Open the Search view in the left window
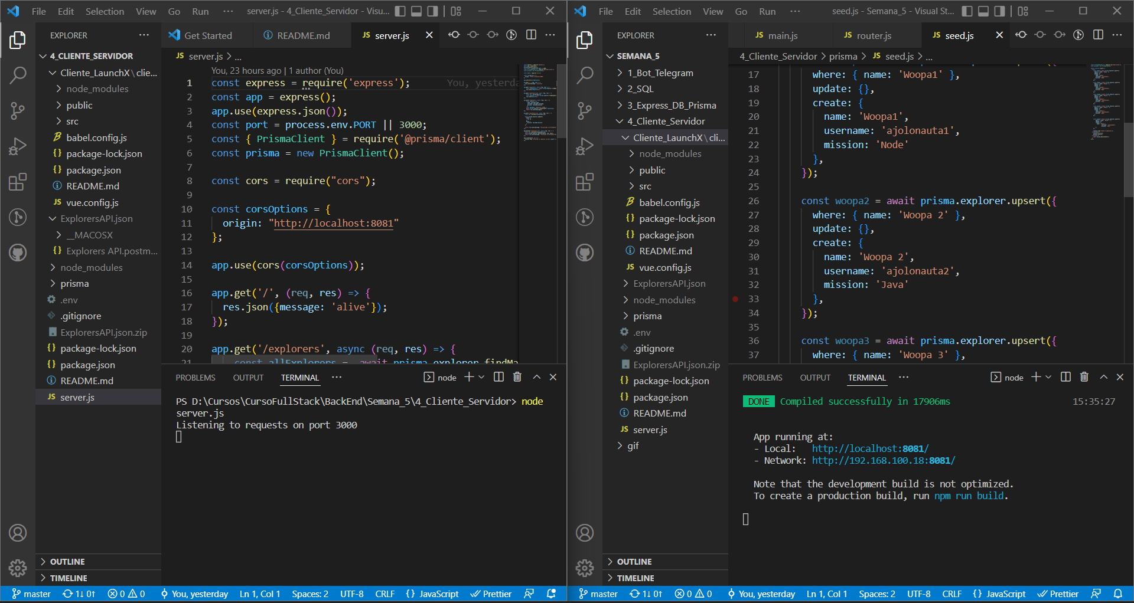 pos(18,75)
